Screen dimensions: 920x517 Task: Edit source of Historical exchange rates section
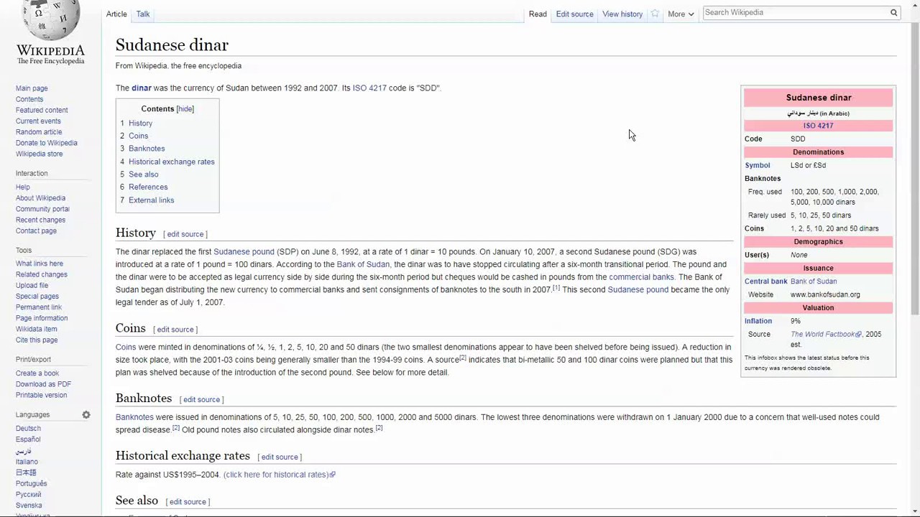coord(280,457)
